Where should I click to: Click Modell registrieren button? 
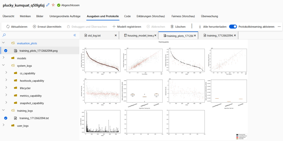click(126, 27)
